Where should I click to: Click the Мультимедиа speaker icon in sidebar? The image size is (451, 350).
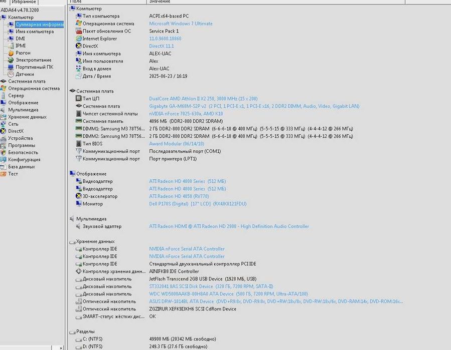point(3,110)
